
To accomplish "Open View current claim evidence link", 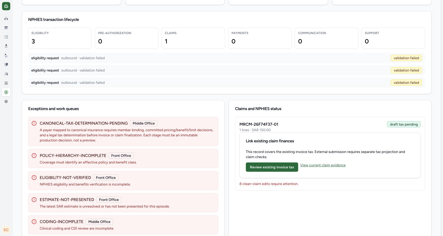I will [323, 165].
